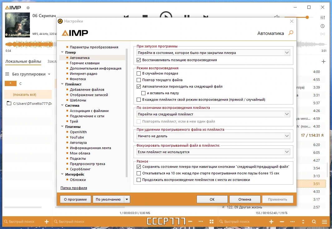Click the О программе button

(76, 199)
